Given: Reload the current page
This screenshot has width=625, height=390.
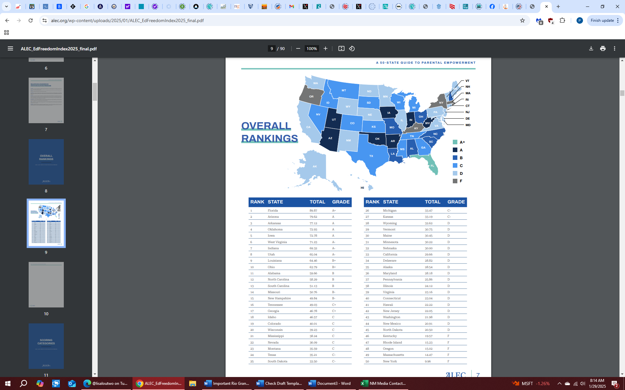Looking at the screenshot, I should [31, 20].
